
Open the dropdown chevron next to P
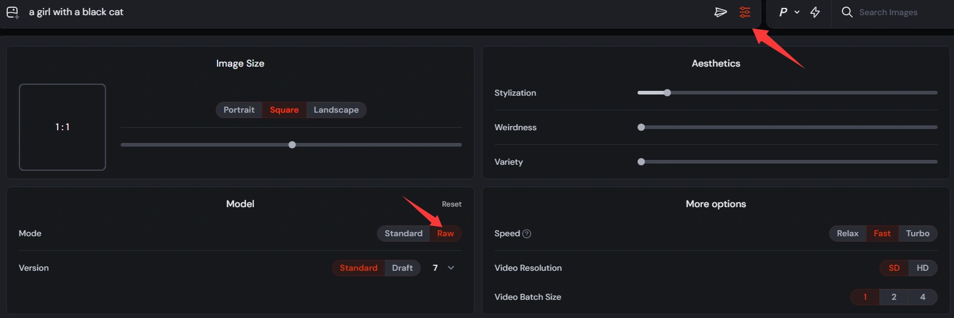point(797,12)
